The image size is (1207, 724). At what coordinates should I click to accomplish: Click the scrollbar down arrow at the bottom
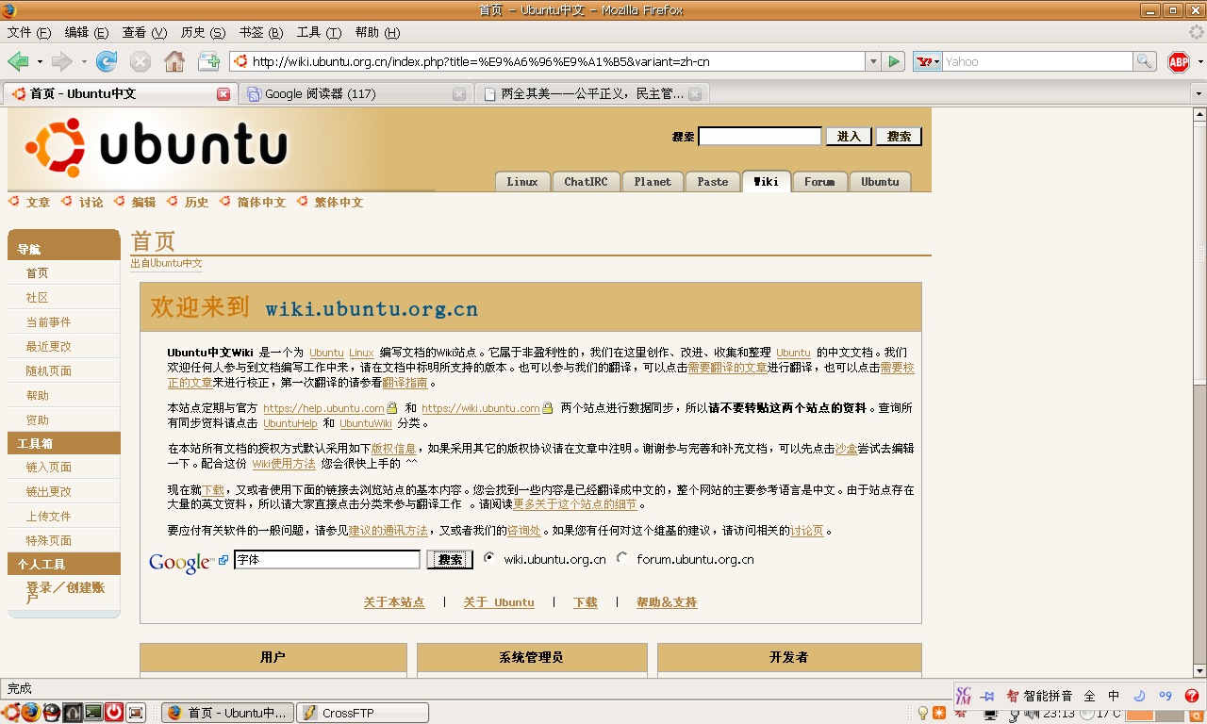click(1199, 669)
